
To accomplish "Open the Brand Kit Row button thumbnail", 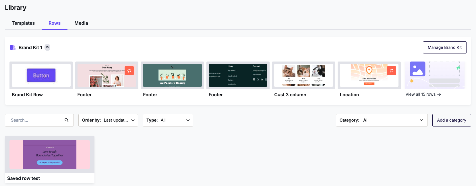I will pyautogui.click(x=41, y=75).
